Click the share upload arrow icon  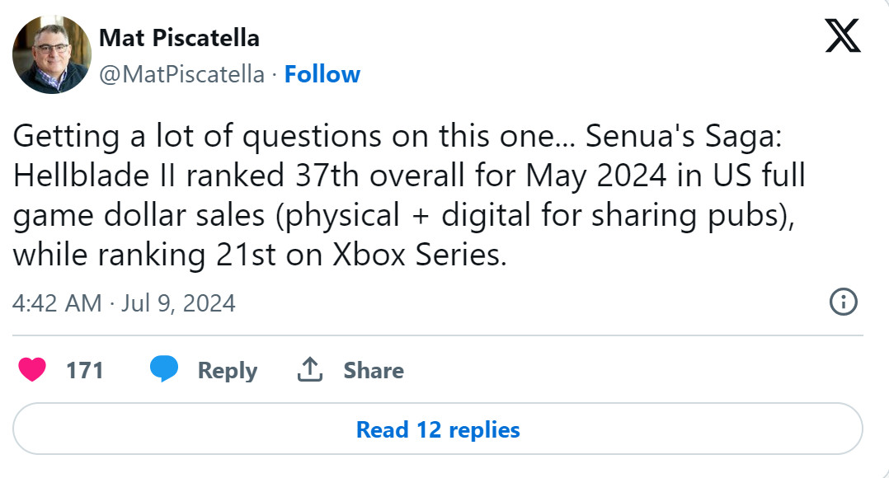click(x=308, y=370)
